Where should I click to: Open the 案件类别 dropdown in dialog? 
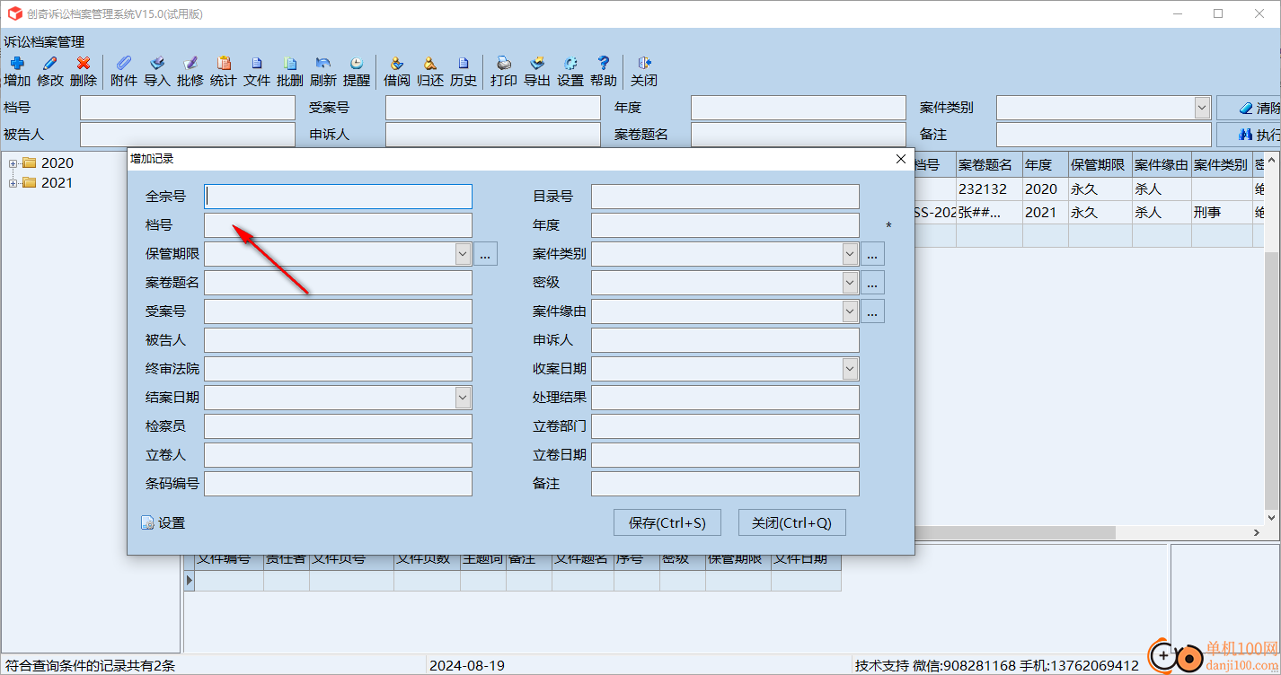point(850,254)
